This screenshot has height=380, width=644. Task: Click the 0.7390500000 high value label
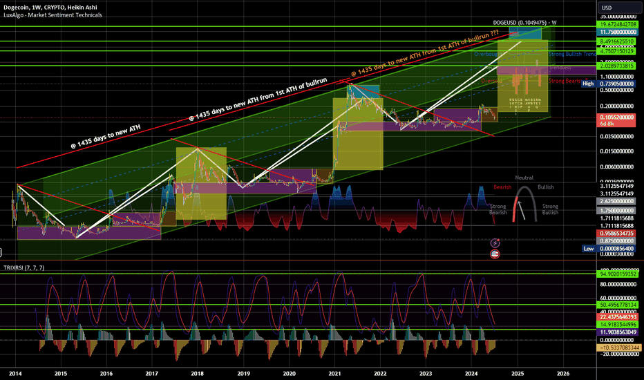617,84
